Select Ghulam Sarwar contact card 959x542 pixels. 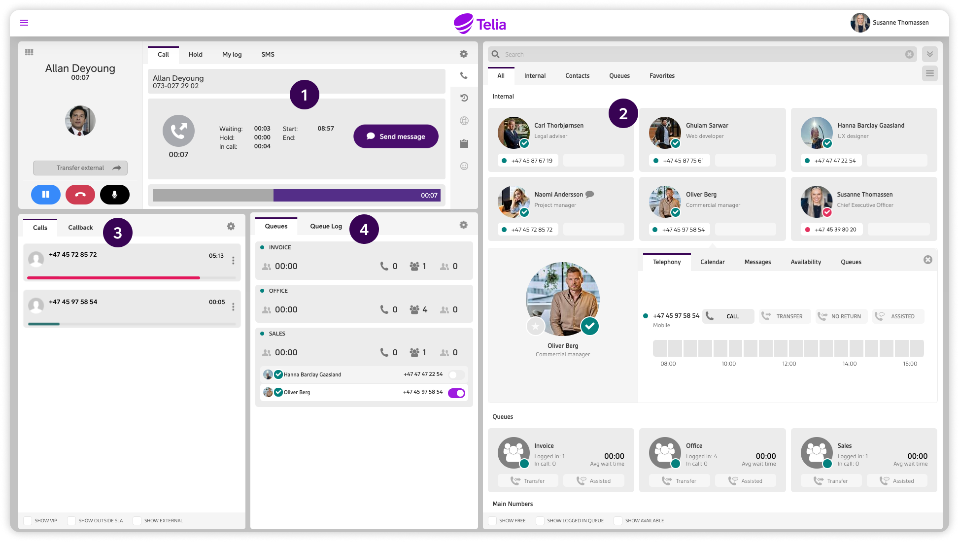[713, 140]
